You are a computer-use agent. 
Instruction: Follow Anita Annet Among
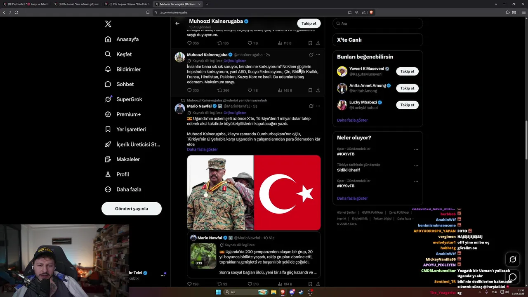pyautogui.click(x=407, y=88)
